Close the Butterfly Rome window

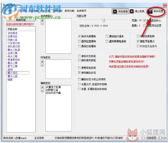point(165,5)
